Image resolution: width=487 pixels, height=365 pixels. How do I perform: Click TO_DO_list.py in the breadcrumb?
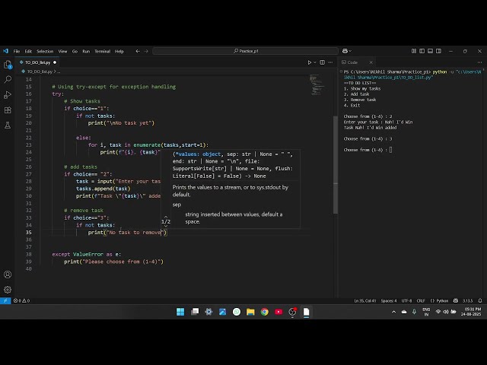[x=39, y=71]
